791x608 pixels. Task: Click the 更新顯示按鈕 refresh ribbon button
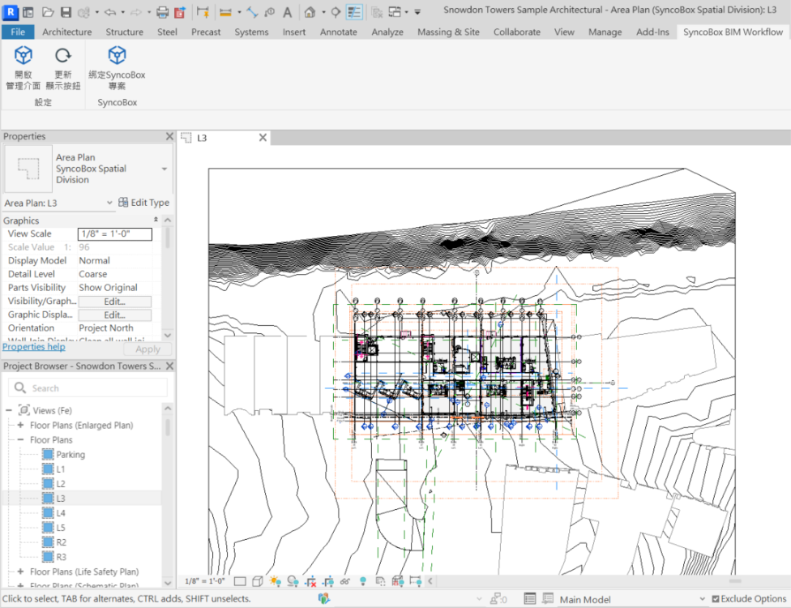pyautogui.click(x=63, y=68)
